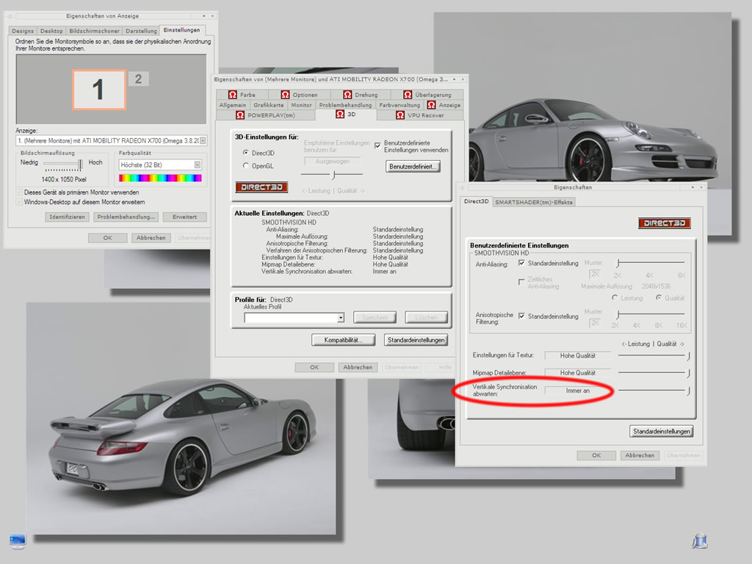Viewport: 752px width, 564px height.
Task: Select the OpenGL radio button
Action: pos(246,166)
